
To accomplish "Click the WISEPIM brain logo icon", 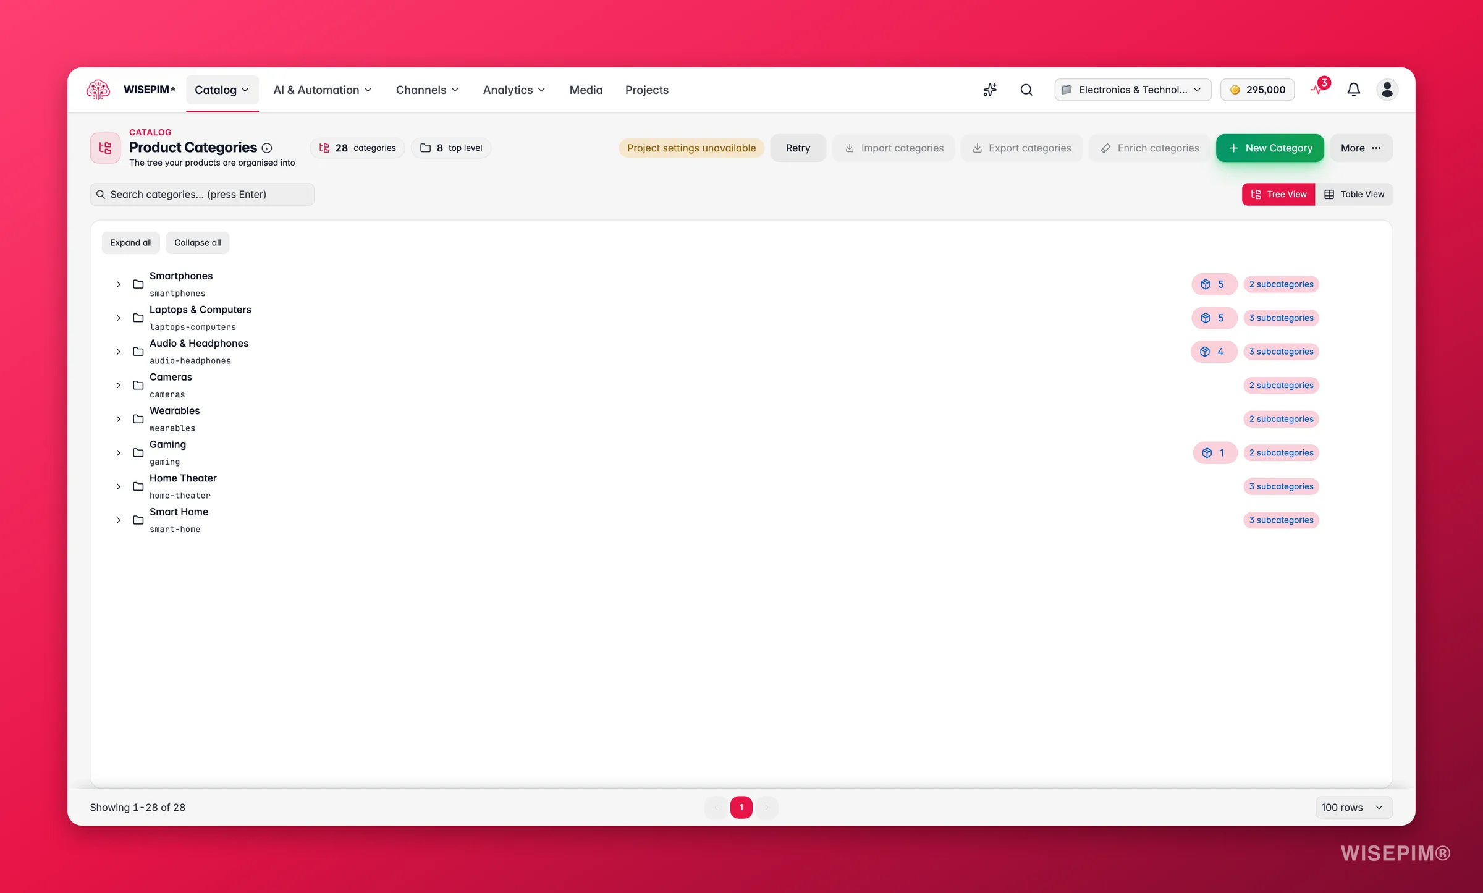I will (x=98, y=90).
